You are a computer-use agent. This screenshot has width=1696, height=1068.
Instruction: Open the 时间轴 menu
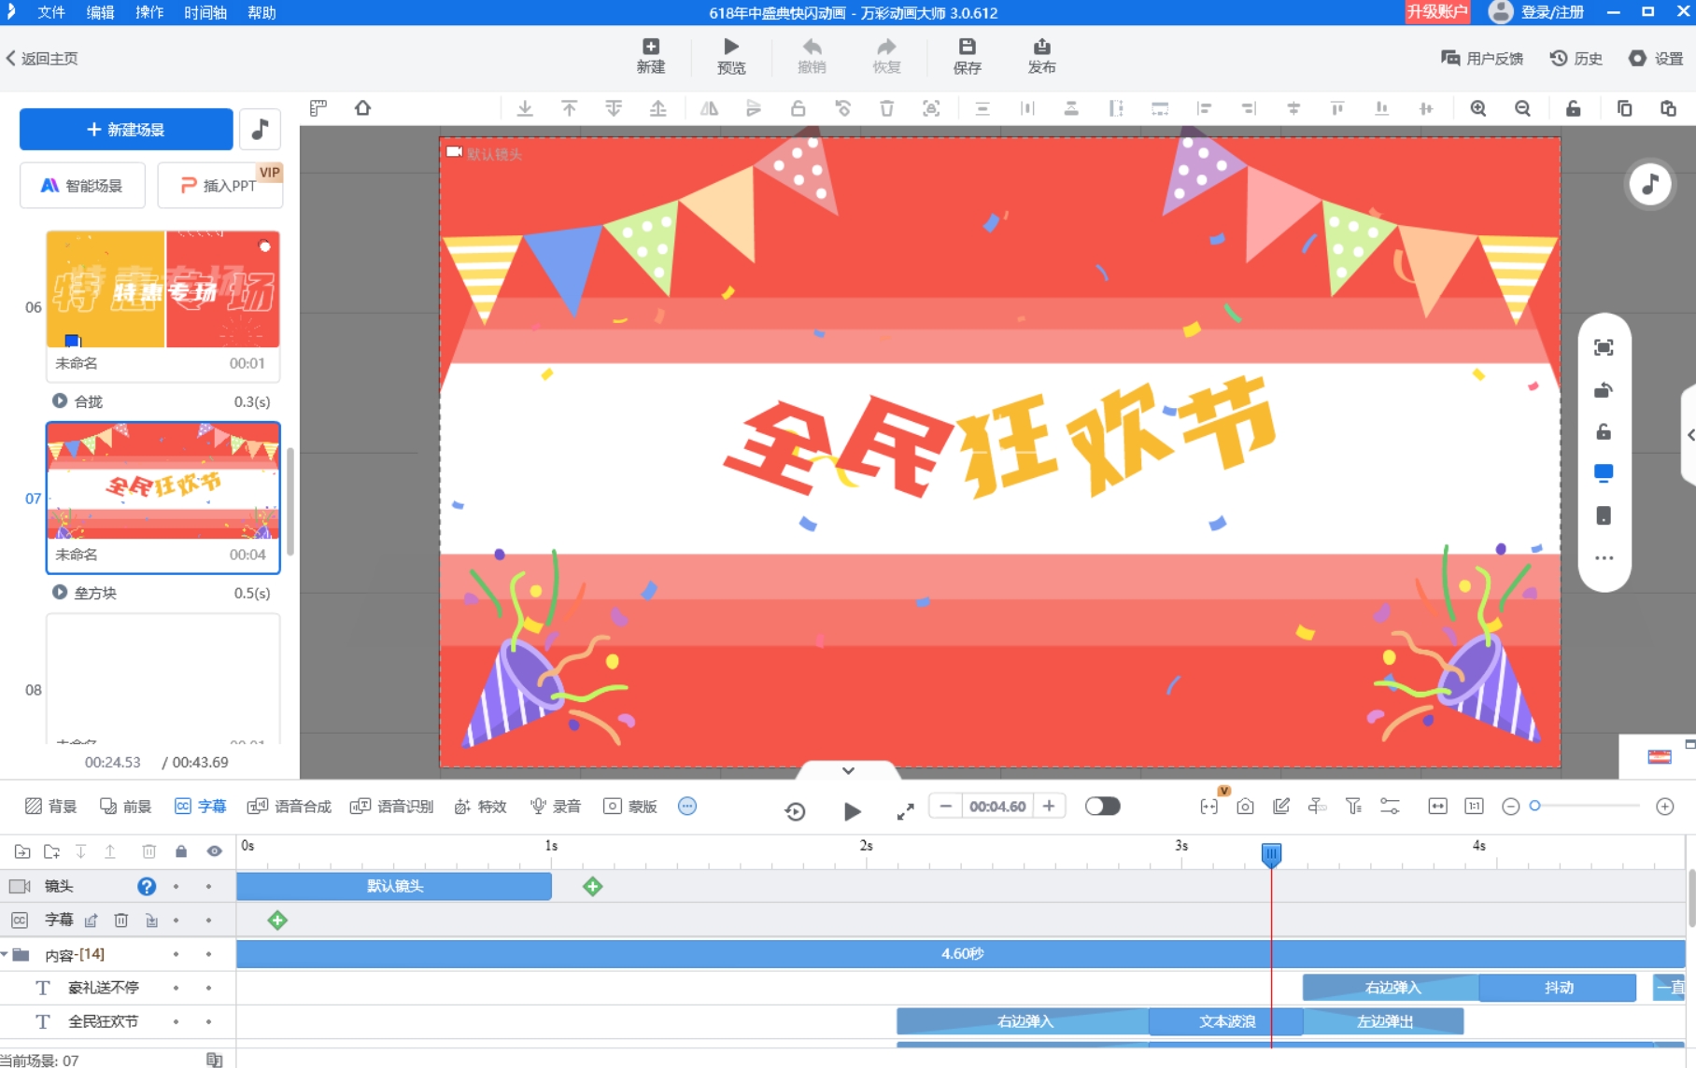coord(205,12)
